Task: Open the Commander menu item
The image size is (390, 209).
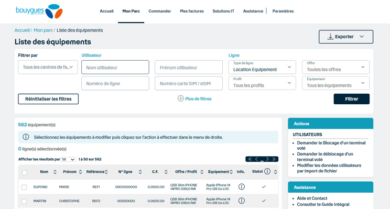Action: tap(160, 11)
